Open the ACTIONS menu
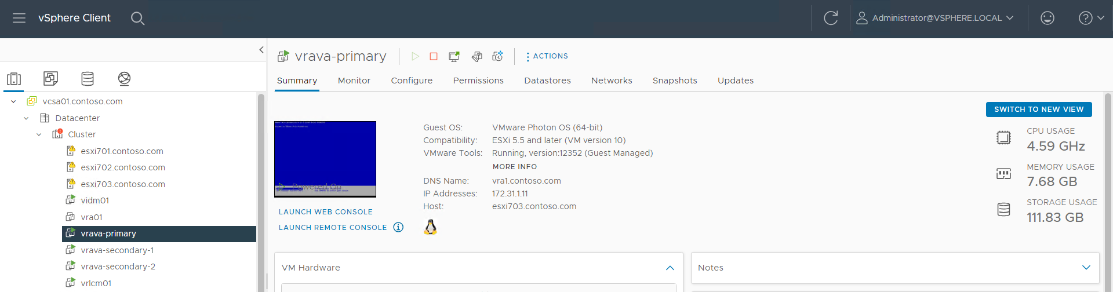 547,56
